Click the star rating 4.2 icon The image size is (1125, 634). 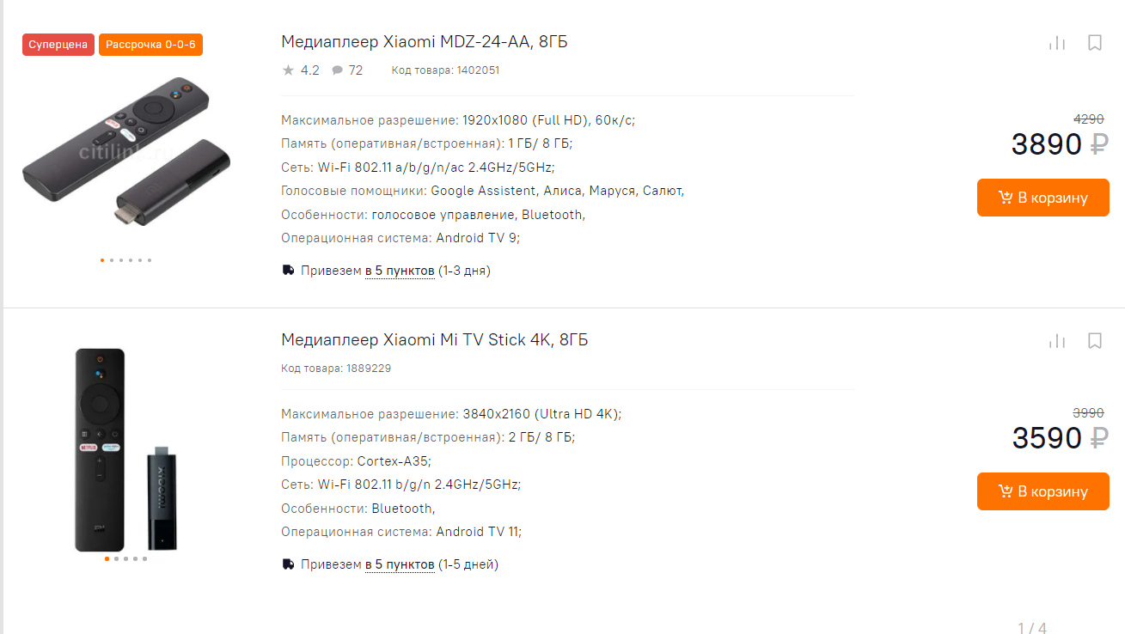coord(288,70)
